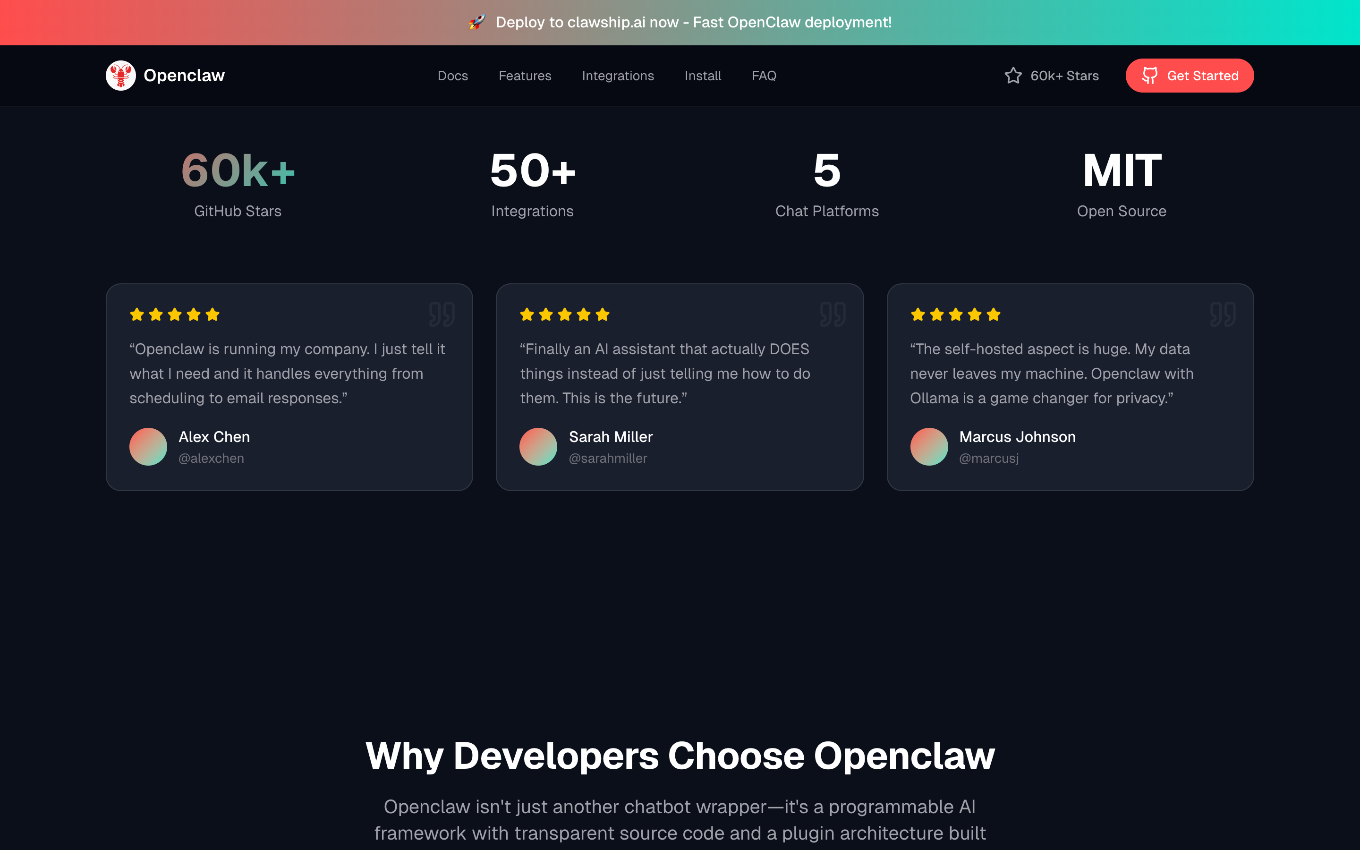1360x850 pixels.
Task: Open the Docs navigation link
Action: 453,76
